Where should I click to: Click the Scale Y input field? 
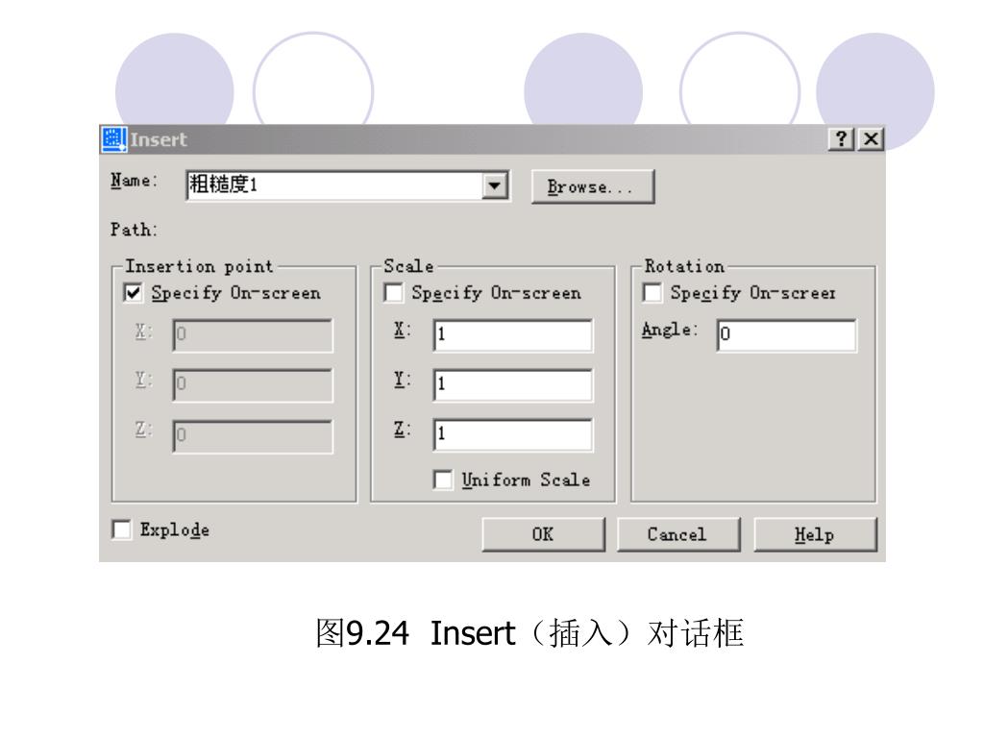click(x=513, y=384)
